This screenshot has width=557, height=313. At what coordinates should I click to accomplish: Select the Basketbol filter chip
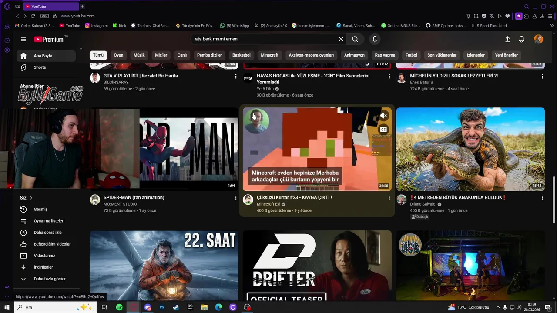coord(242,55)
